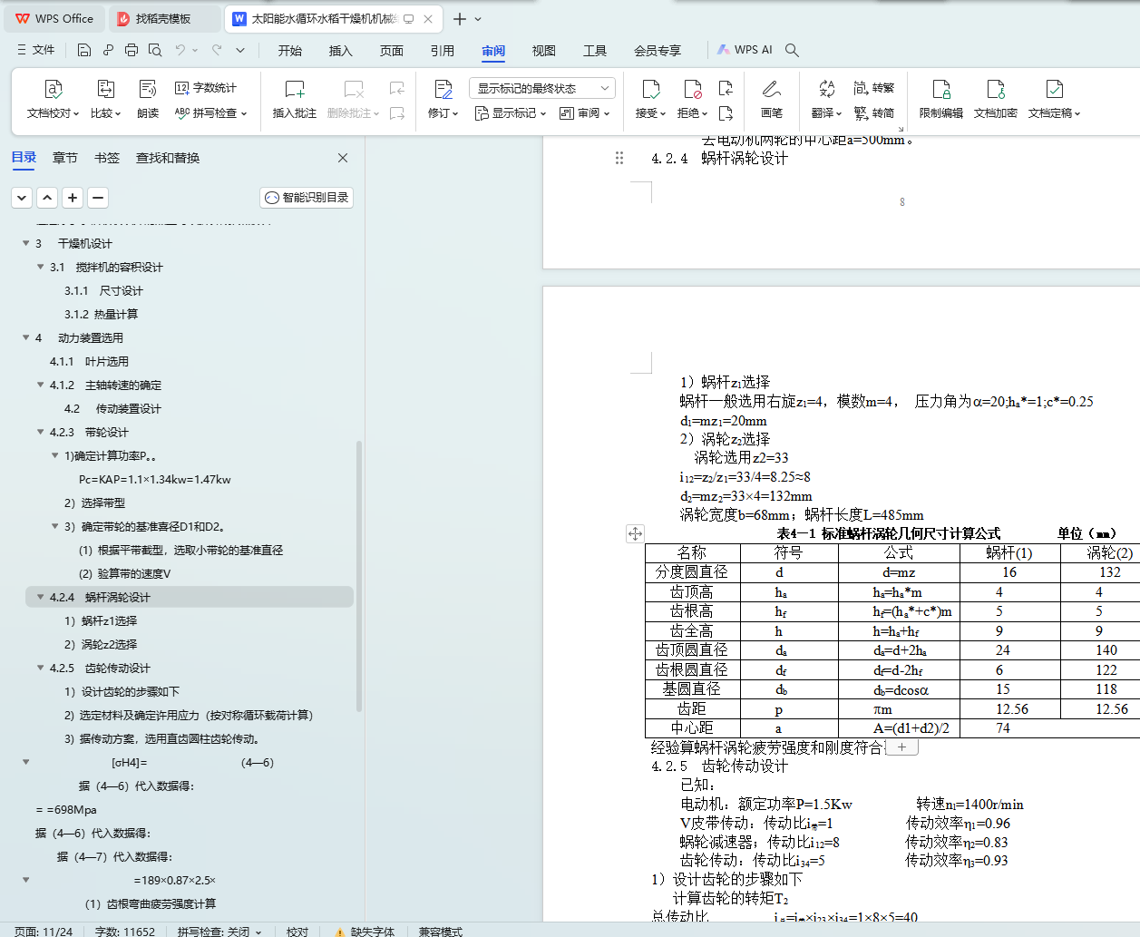The image size is (1140, 937).
Task: Click the table move handle icon
Action: pyautogui.click(x=635, y=533)
